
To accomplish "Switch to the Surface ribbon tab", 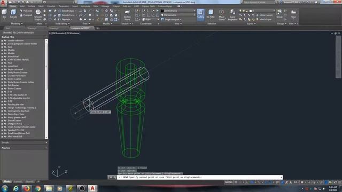I will pyautogui.click(x=32, y=6).
